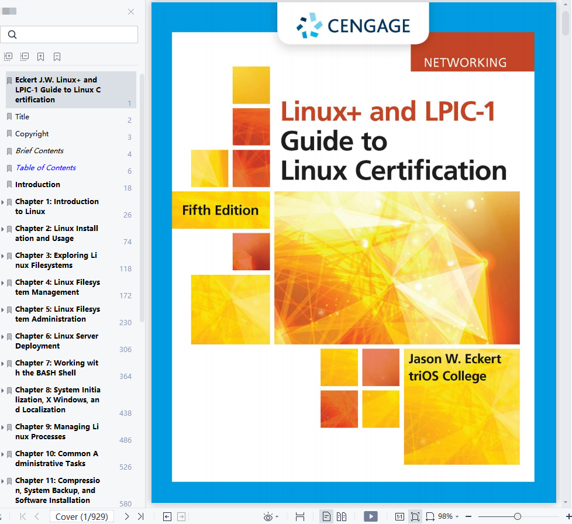Click page number 438 for Chapter 8
The width and height of the screenshot is (572, 524).
tap(126, 413)
